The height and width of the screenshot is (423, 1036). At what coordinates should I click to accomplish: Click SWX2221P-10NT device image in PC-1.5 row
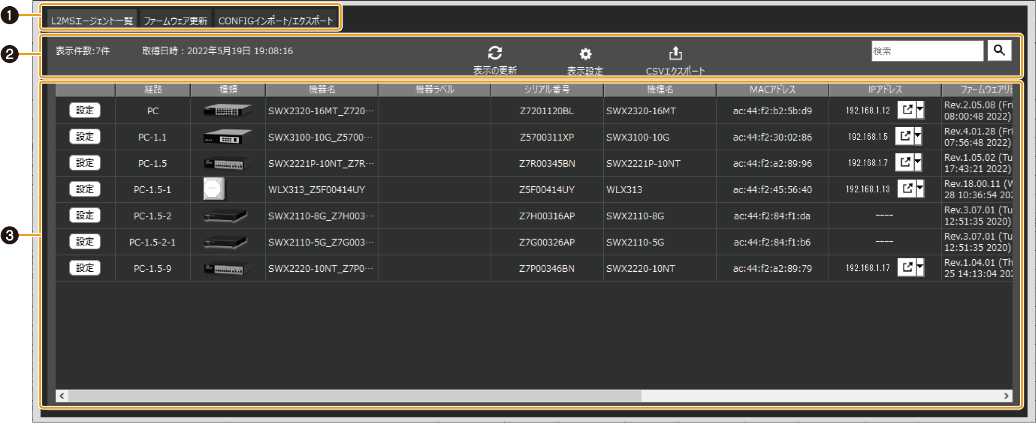(227, 164)
